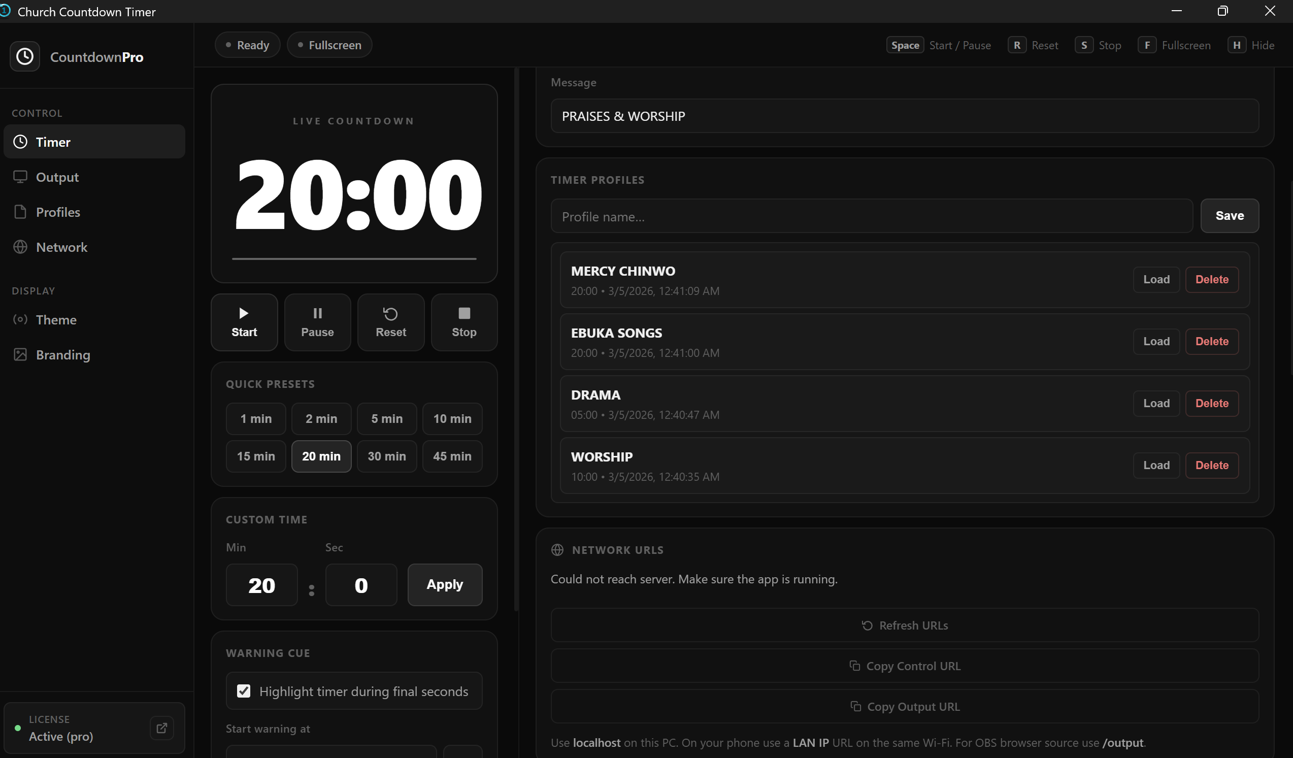Open the license external link
The height and width of the screenshot is (758, 1293).
pos(161,728)
